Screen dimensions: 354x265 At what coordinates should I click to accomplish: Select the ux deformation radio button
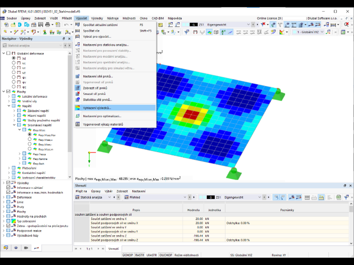point(14,63)
